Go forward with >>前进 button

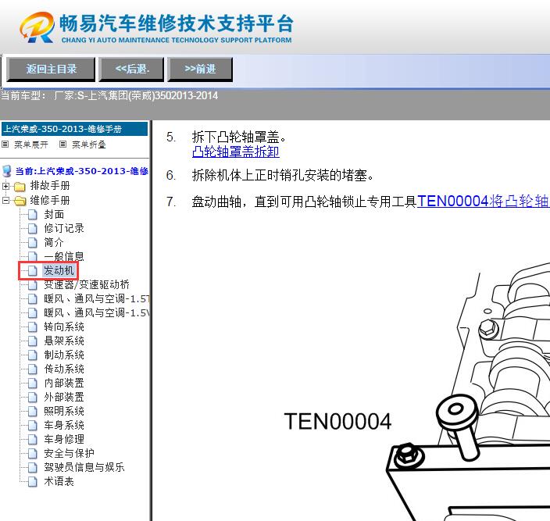200,69
